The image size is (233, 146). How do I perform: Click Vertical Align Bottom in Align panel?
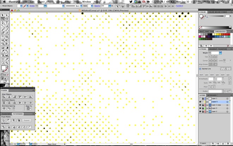[31, 97]
